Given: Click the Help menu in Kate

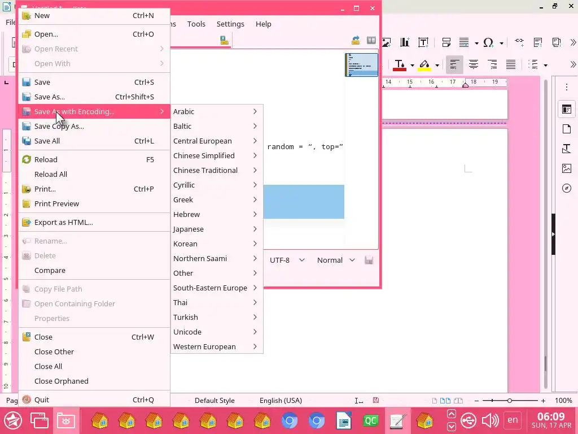Looking at the screenshot, I should point(264,24).
